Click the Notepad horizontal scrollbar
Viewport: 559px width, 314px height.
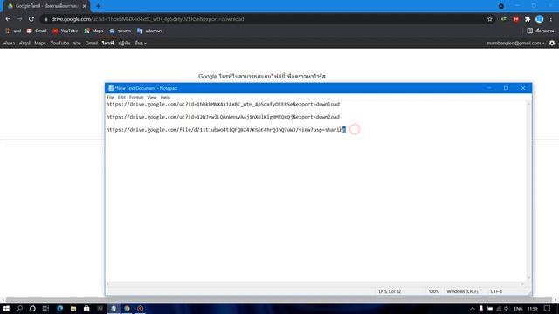pyautogui.click(x=316, y=283)
